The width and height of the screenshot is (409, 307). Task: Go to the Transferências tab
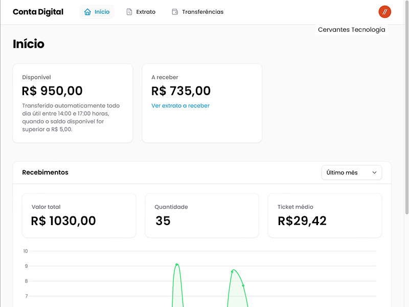[x=202, y=12]
